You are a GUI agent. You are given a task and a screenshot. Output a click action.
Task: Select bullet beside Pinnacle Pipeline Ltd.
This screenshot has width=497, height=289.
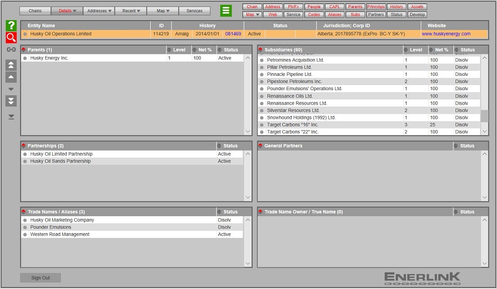[262, 74]
